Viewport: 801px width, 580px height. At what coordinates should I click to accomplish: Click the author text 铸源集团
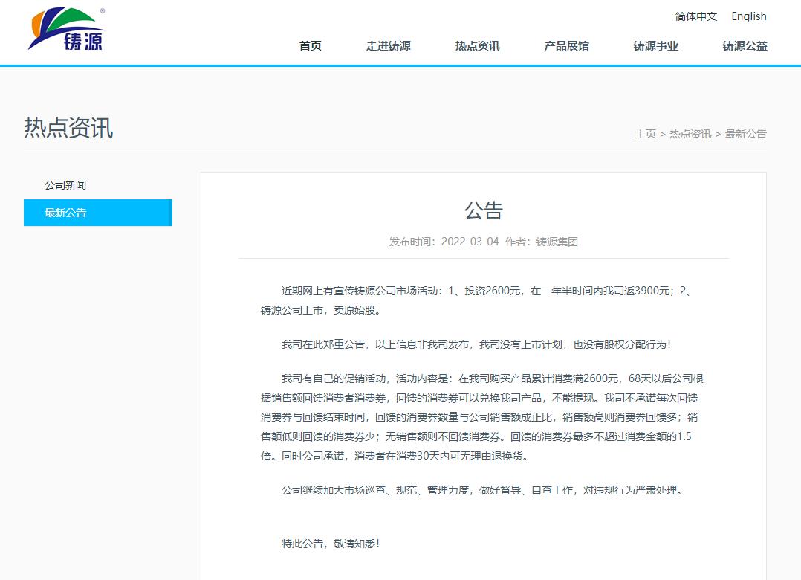[x=557, y=242]
